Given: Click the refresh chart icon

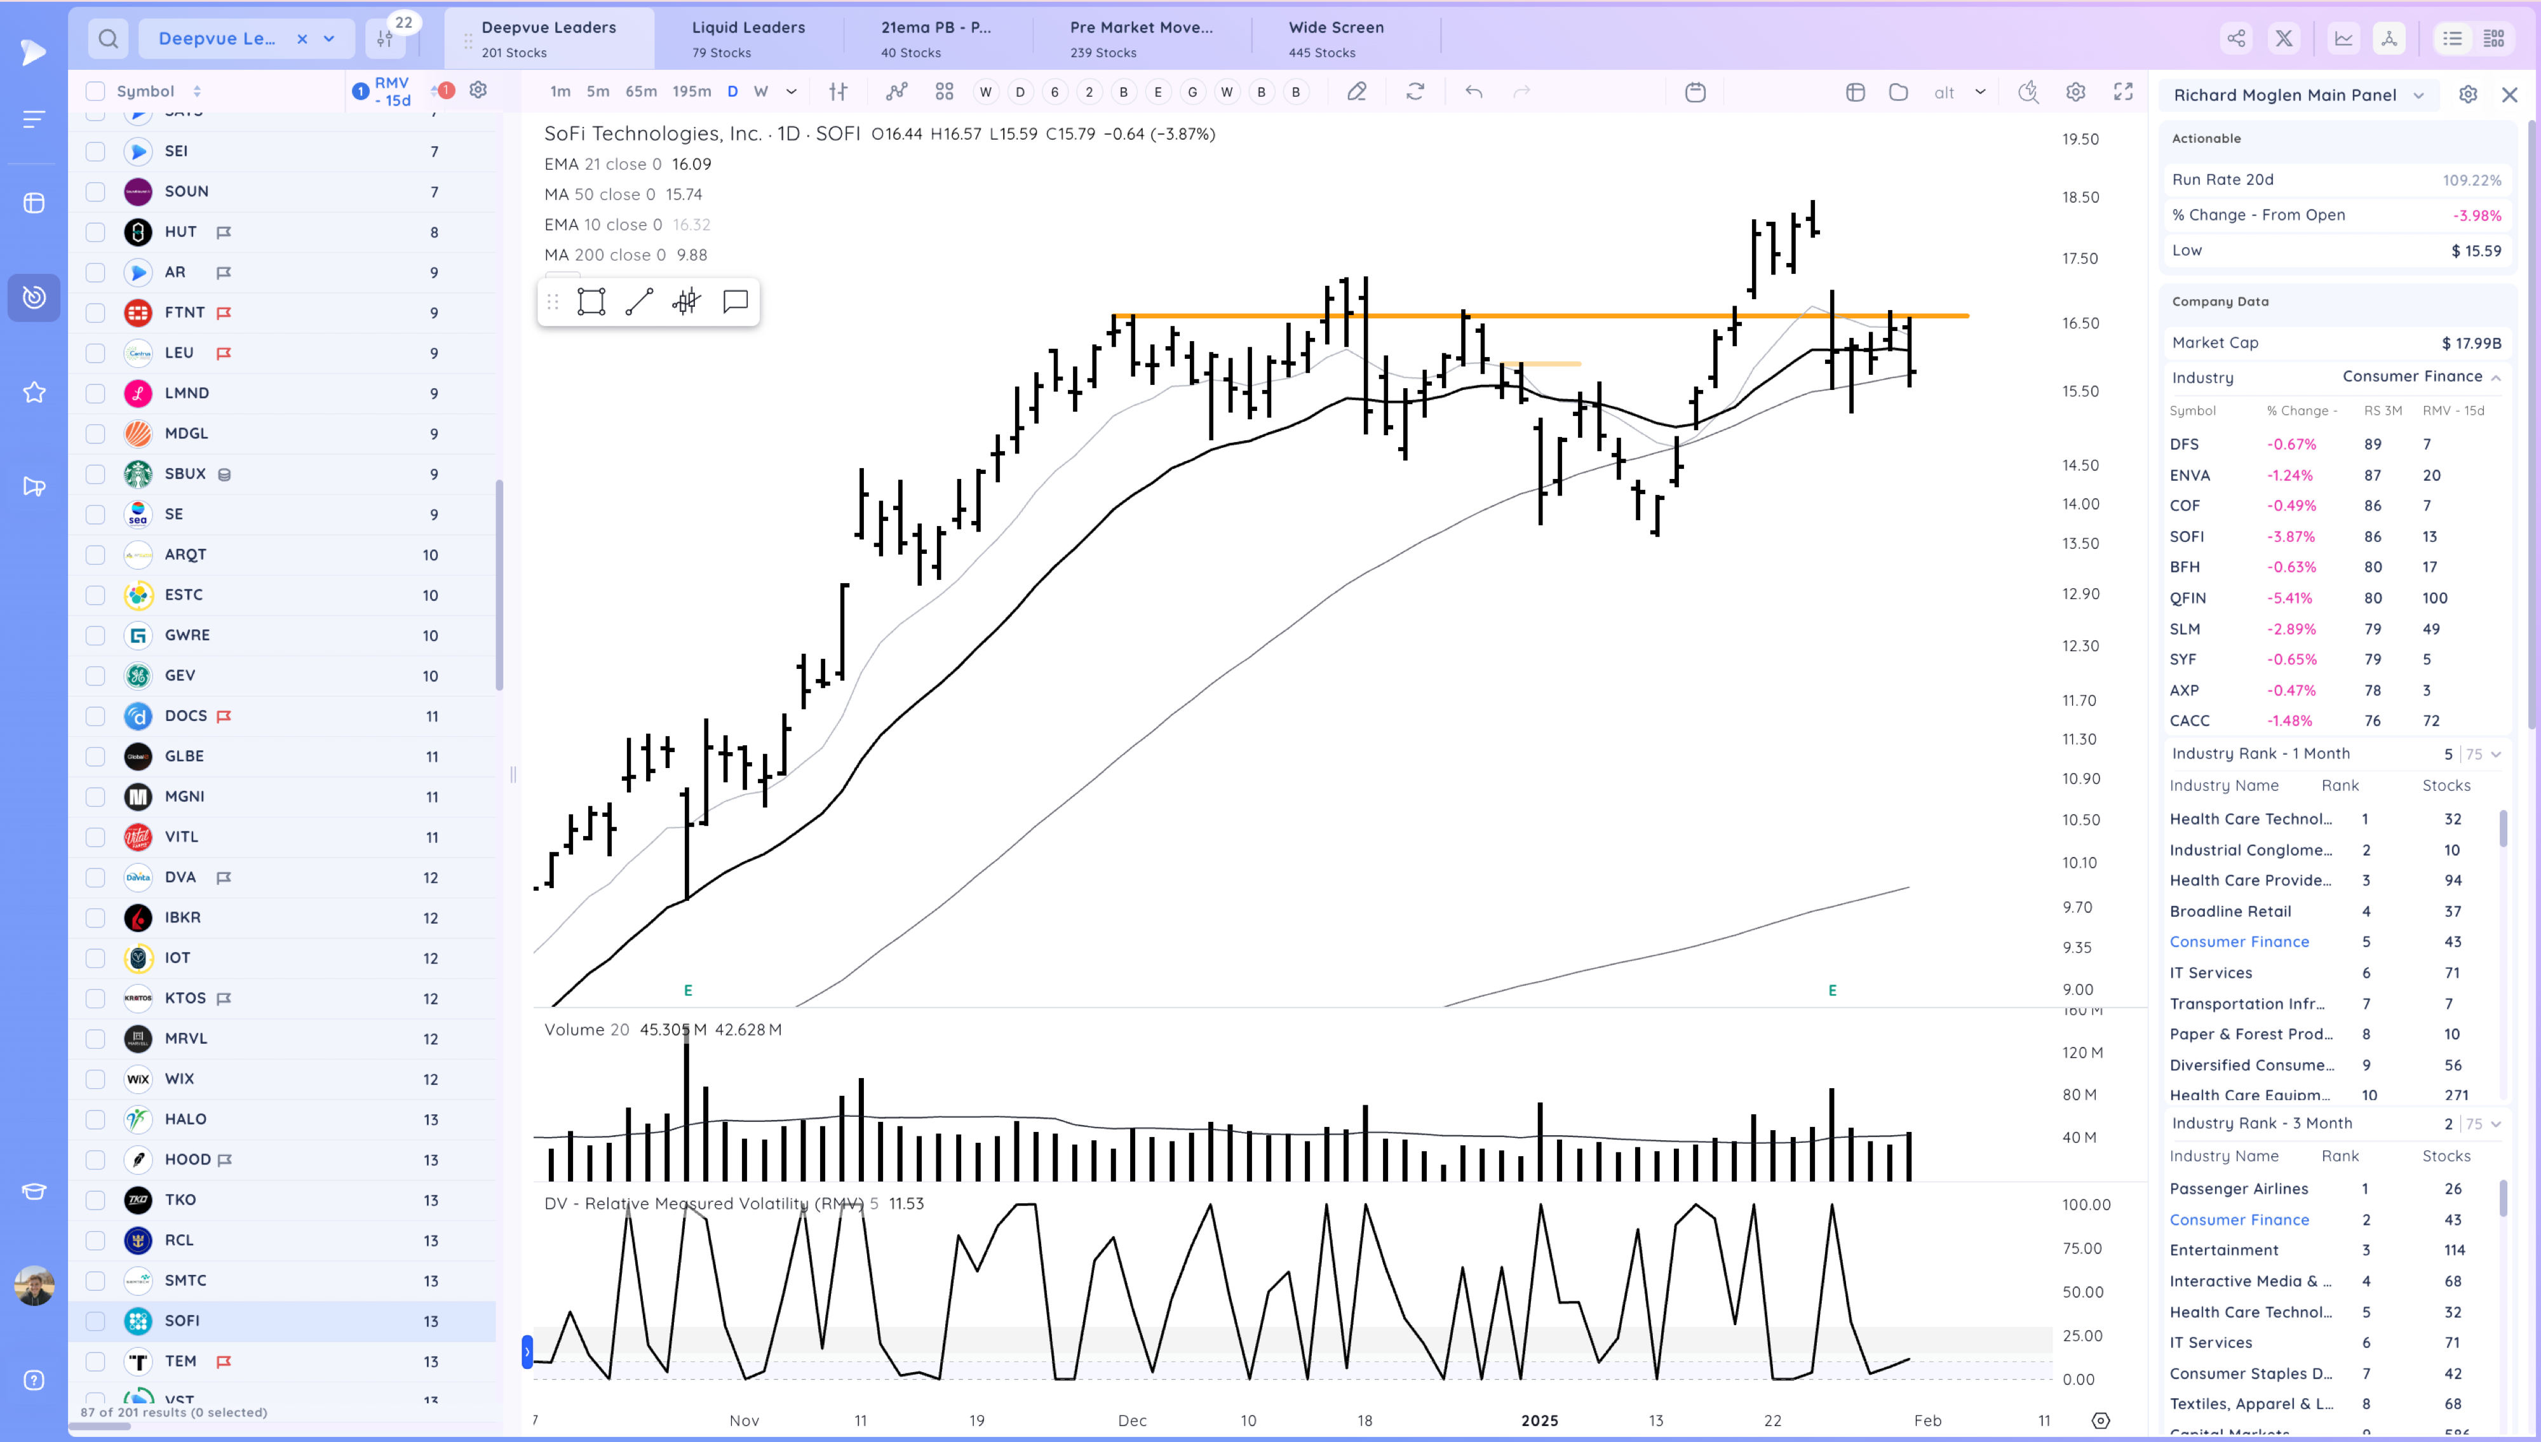Looking at the screenshot, I should [x=1415, y=92].
